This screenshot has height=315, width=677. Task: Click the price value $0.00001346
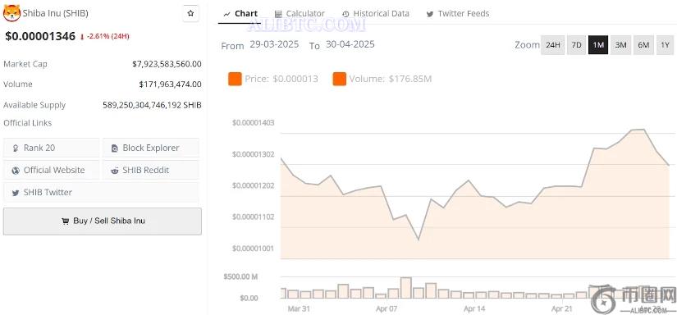click(40, 36)
